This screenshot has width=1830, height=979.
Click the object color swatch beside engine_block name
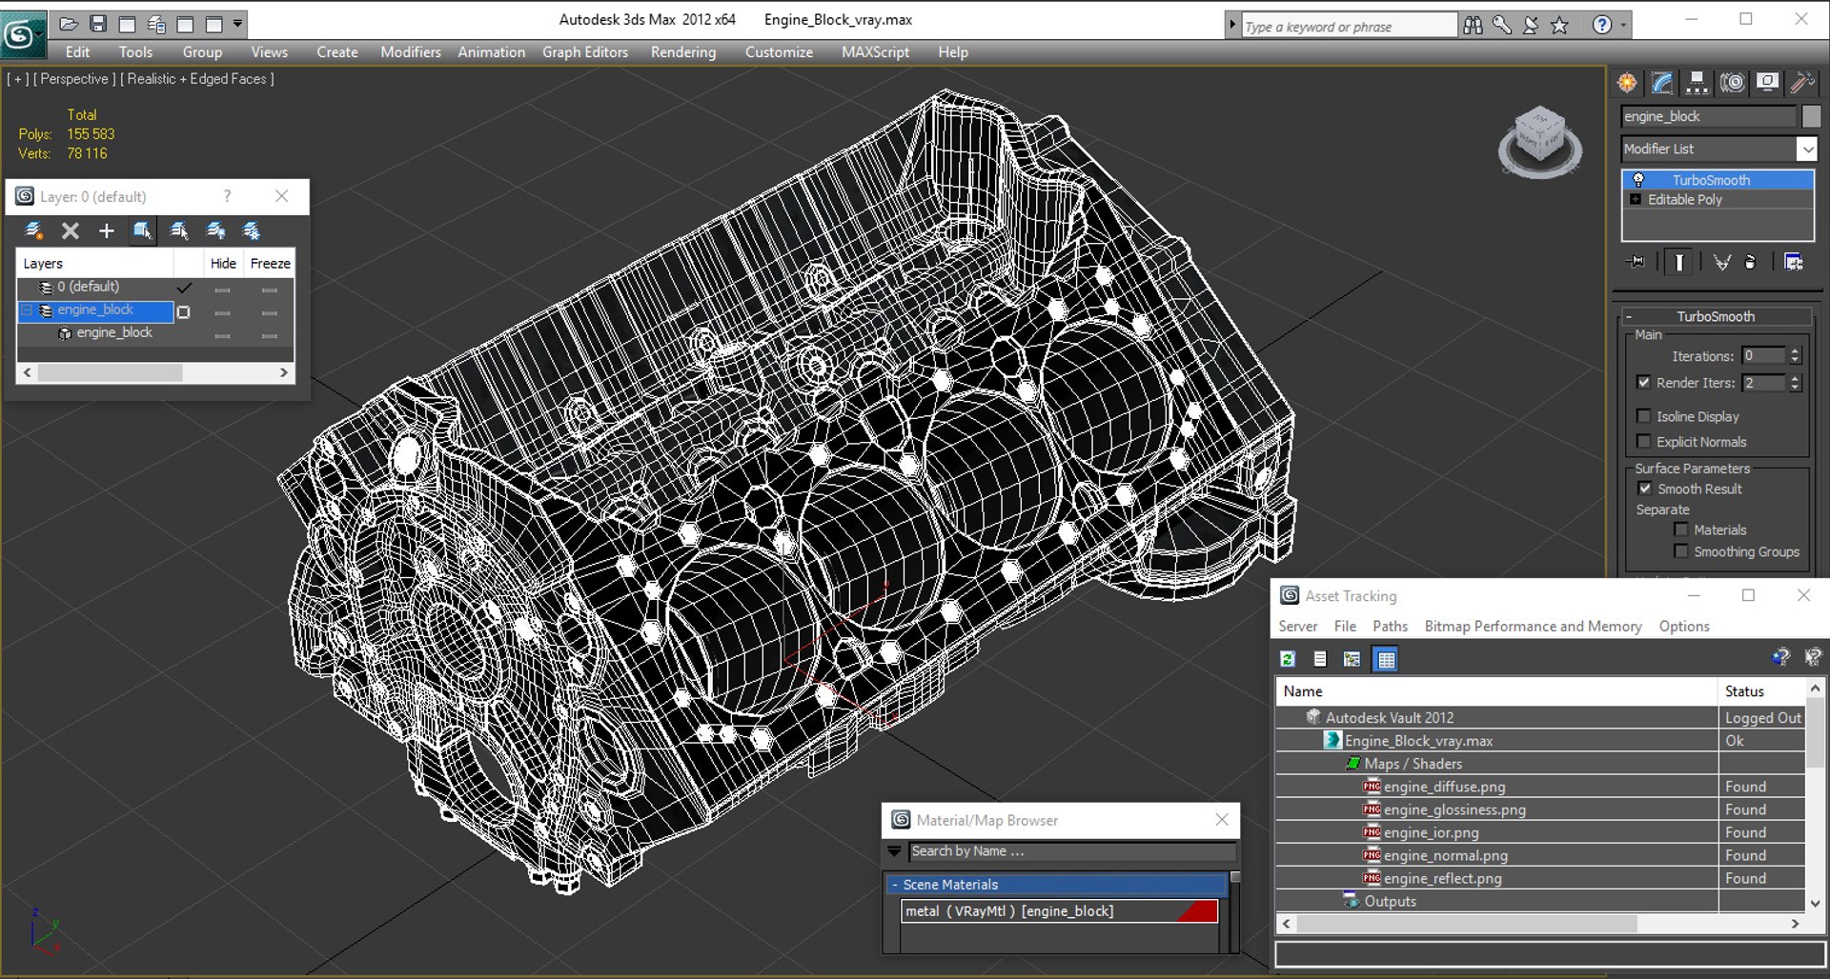[1811, 115]
